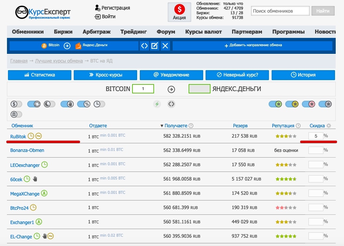Click the help icon beside Репутация
This screenshot has width=344, height=246.
298,126
